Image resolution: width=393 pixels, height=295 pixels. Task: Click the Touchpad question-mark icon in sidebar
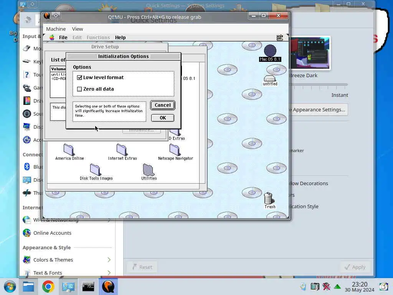pyautogui.click(x=27, y=75)
